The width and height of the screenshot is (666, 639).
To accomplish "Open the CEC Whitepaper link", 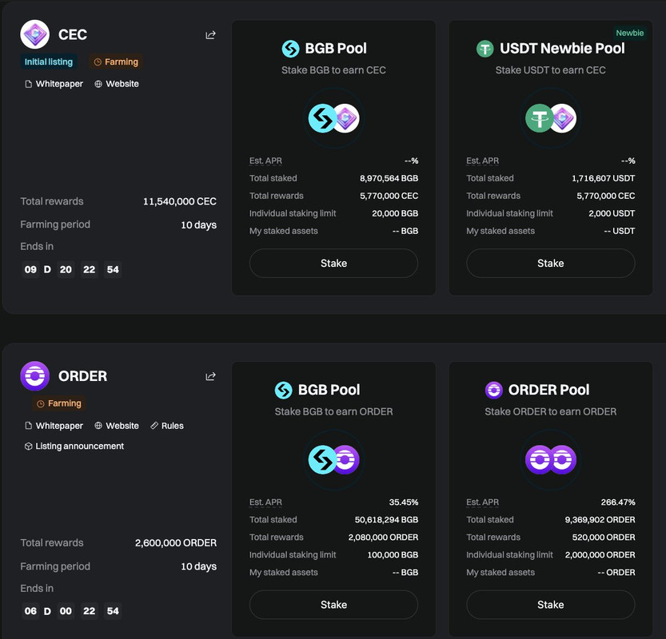I will coord(54,84).
